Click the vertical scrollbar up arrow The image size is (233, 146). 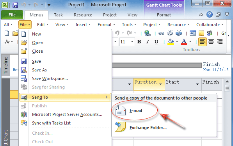click(x=227, y=82)
